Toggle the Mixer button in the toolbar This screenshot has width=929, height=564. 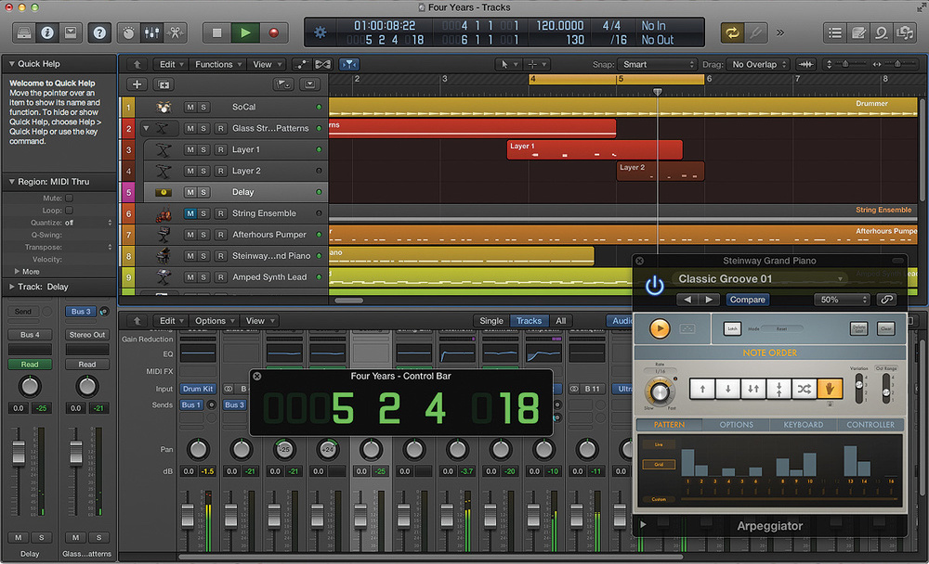click(x=150, y=32)
